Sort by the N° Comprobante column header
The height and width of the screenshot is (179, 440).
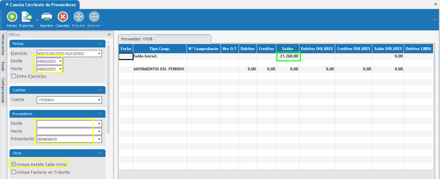tap(203, 49)
